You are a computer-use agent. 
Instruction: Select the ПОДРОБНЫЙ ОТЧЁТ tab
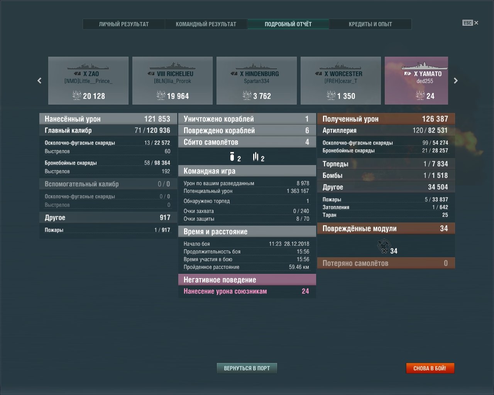(288, 24)
